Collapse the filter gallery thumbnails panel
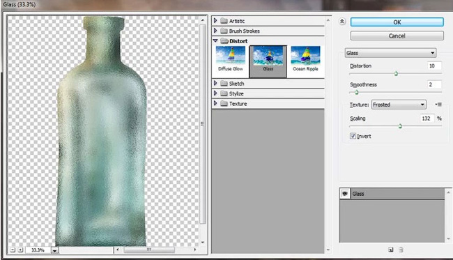 (342, 22)
